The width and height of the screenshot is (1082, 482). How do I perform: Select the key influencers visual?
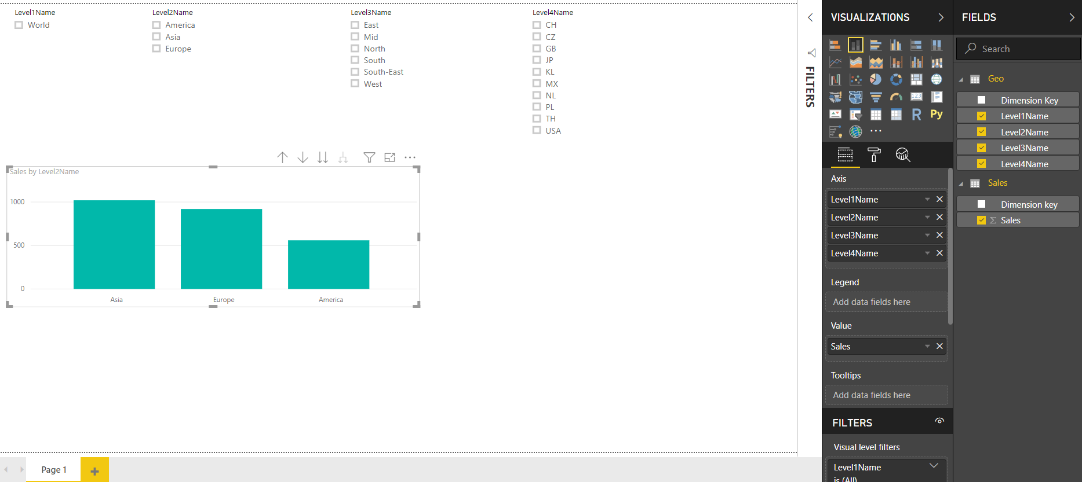(x=835, y=132)
